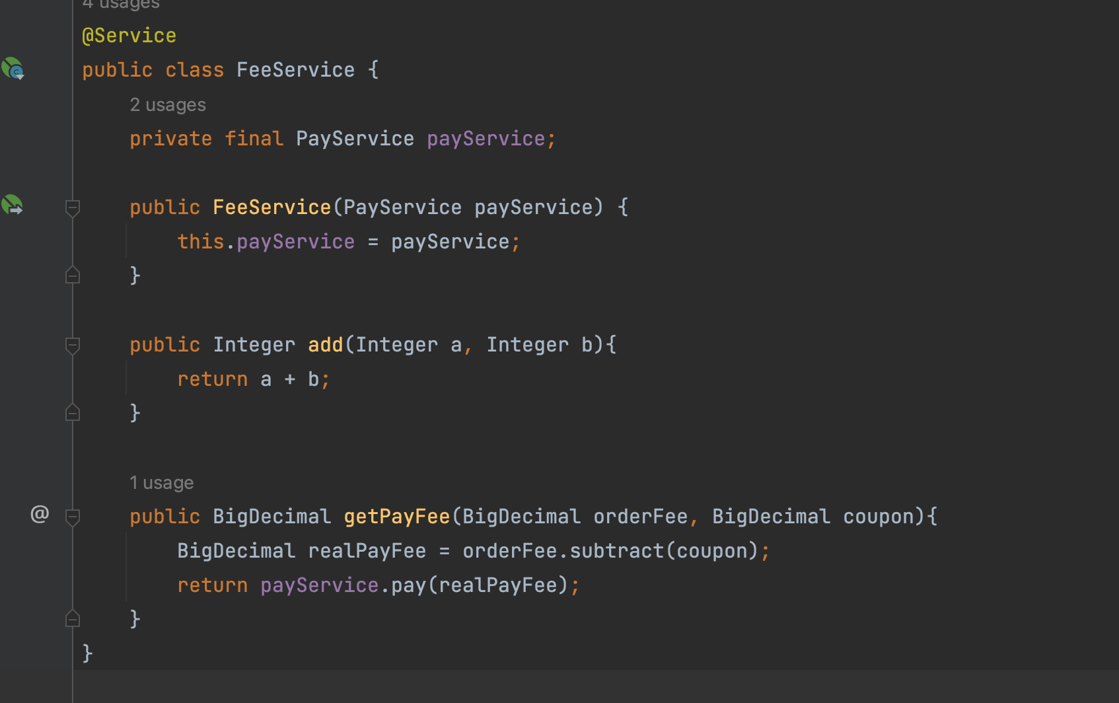Click the fold end marker of the add method
The width and height of the screenshot is (1119, 703).
73,412
